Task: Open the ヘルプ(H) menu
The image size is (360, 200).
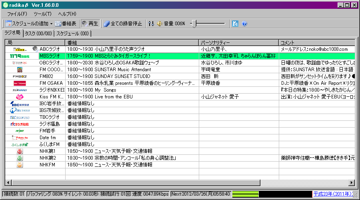Action: [x=67, y=14]
